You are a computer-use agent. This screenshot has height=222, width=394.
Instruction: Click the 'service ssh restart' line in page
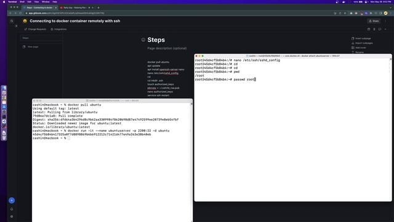158,96
